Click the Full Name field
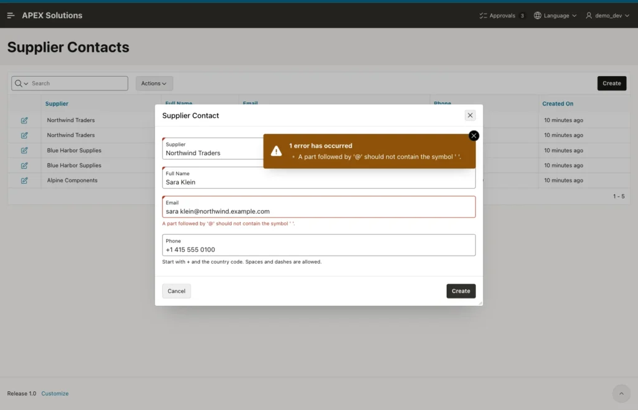638x410 pixels. click(x=318, y=178)
